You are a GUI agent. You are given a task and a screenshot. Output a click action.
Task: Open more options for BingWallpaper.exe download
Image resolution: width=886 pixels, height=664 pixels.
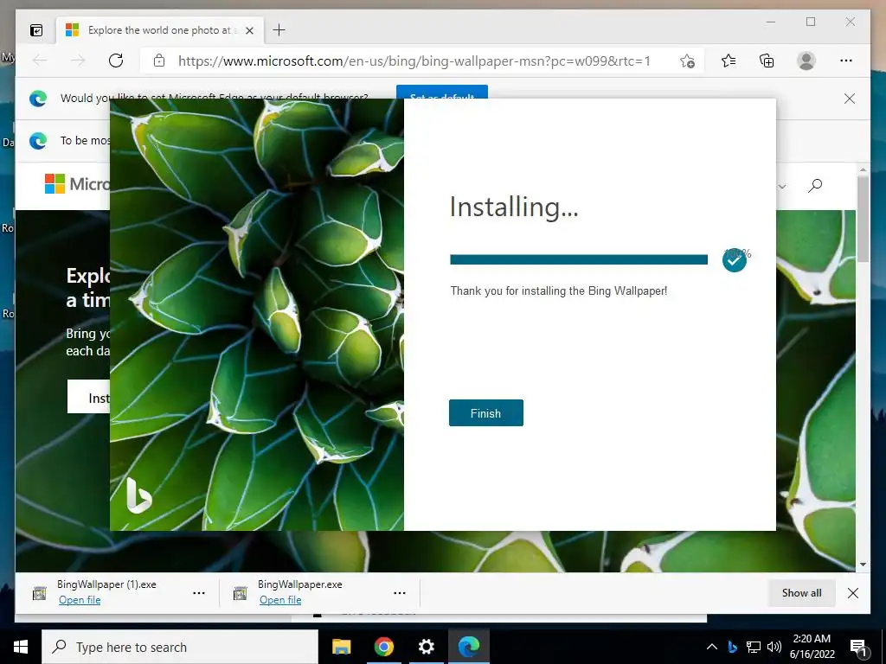click(400, 593)
